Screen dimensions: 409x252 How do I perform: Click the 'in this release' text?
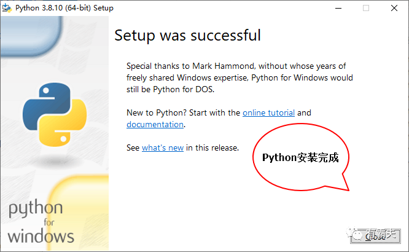[x=212, y=148]
